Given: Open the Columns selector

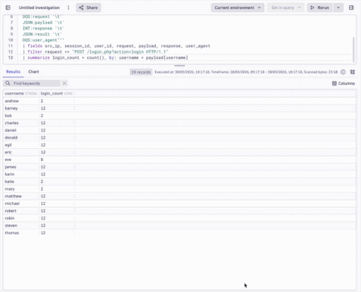Looking at the screenshot, I should [x=344, y=83].
